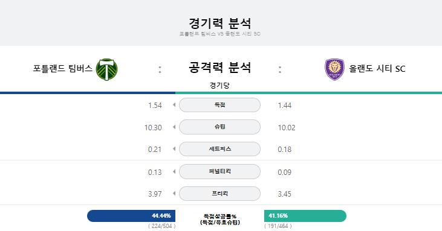Click the small arrow beside 세트피스 pill
The width and height of the screenshot is (442, 231).
click(x=174, y=148)
